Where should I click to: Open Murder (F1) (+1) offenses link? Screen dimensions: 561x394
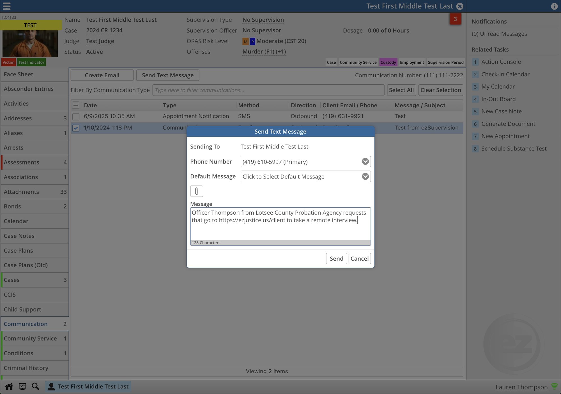click(x=264, y=52)
